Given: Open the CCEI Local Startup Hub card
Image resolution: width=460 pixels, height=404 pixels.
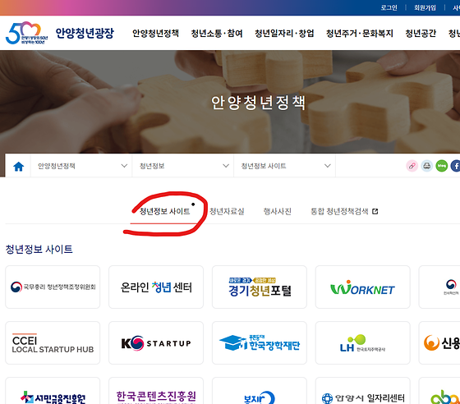Looking at the screenshot, I should tap(53, 342).
